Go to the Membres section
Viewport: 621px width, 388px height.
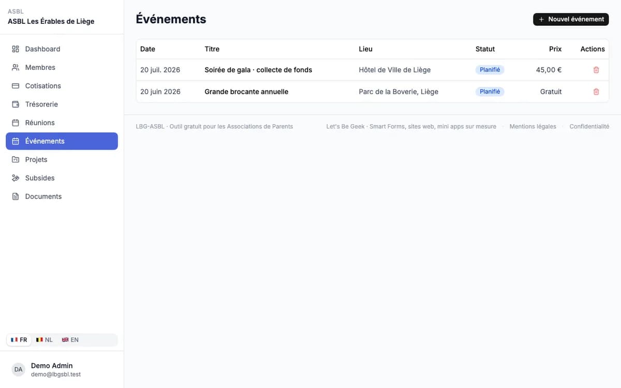62,67
